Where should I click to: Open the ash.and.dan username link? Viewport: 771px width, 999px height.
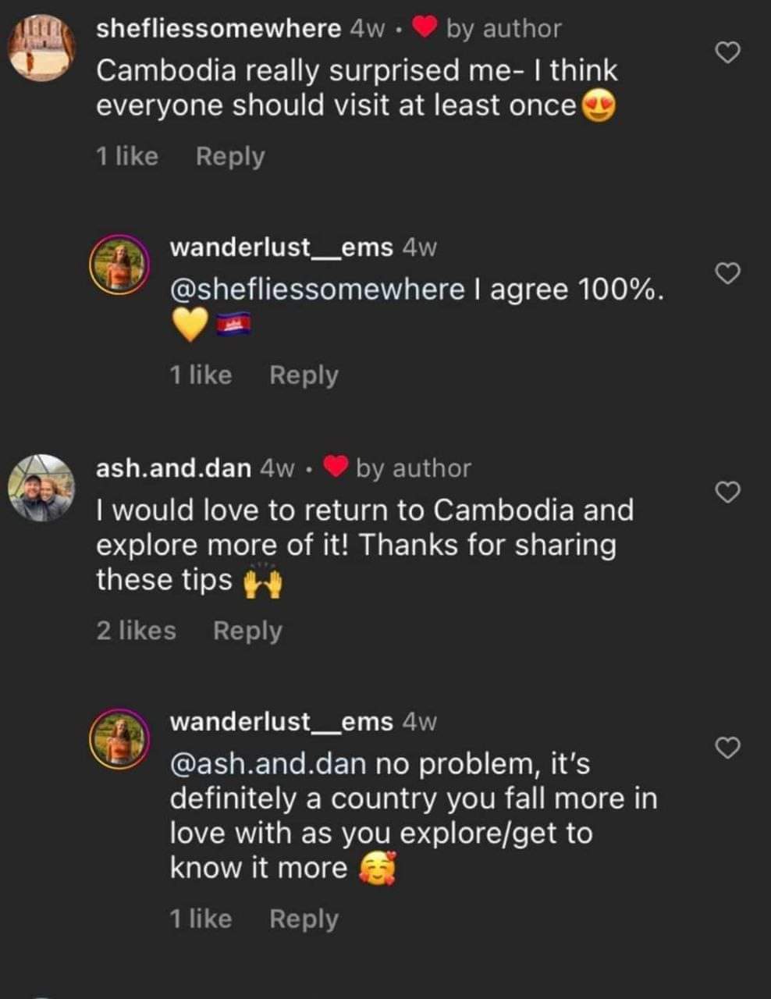click(173, 468)
